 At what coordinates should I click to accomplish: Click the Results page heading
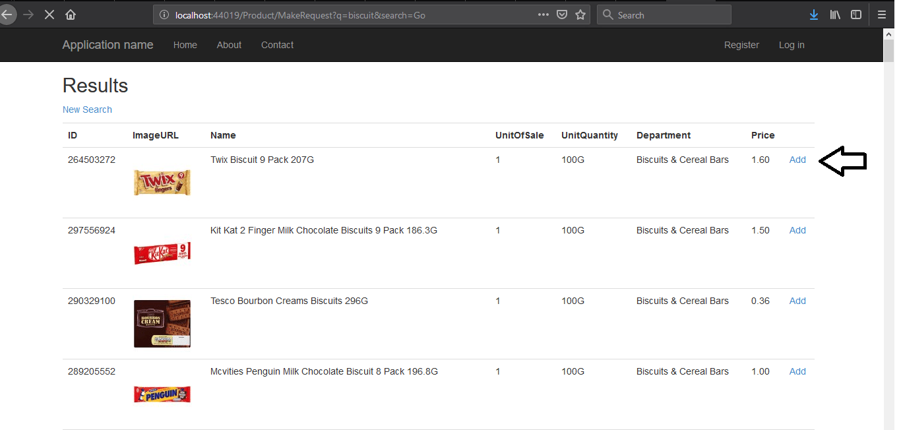pyautogui.click(x=95, y=86)
